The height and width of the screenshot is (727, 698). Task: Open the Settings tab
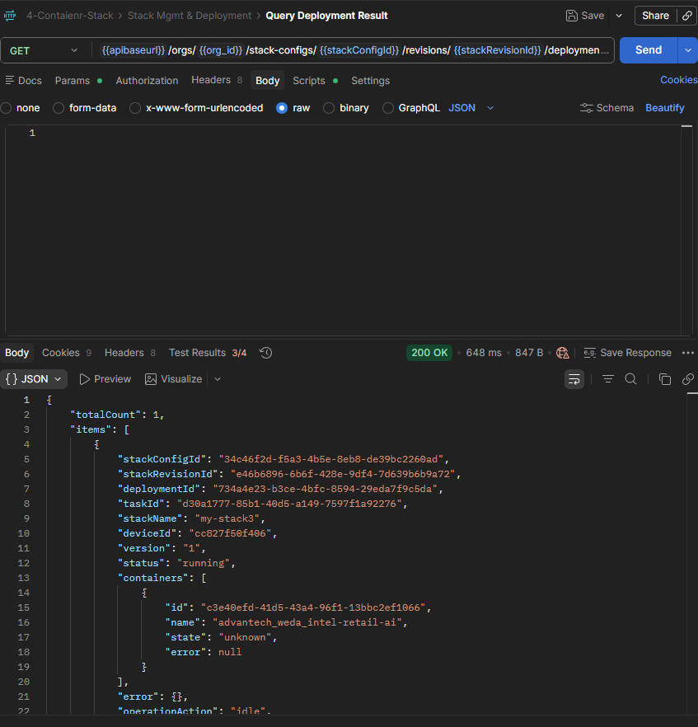[370, 80]
